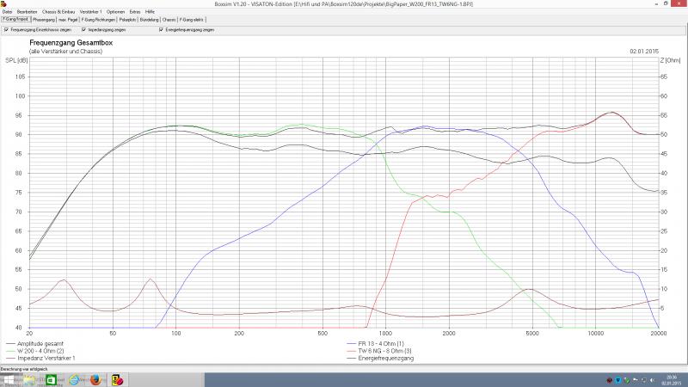Image resolution: width=688 pixels, height=387 pixels.
Task: Open the green Store app in taskbar
Action: (52, 379)
